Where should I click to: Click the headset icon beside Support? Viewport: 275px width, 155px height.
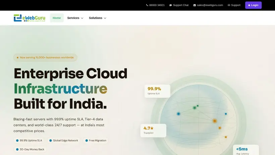click(229, 5)
